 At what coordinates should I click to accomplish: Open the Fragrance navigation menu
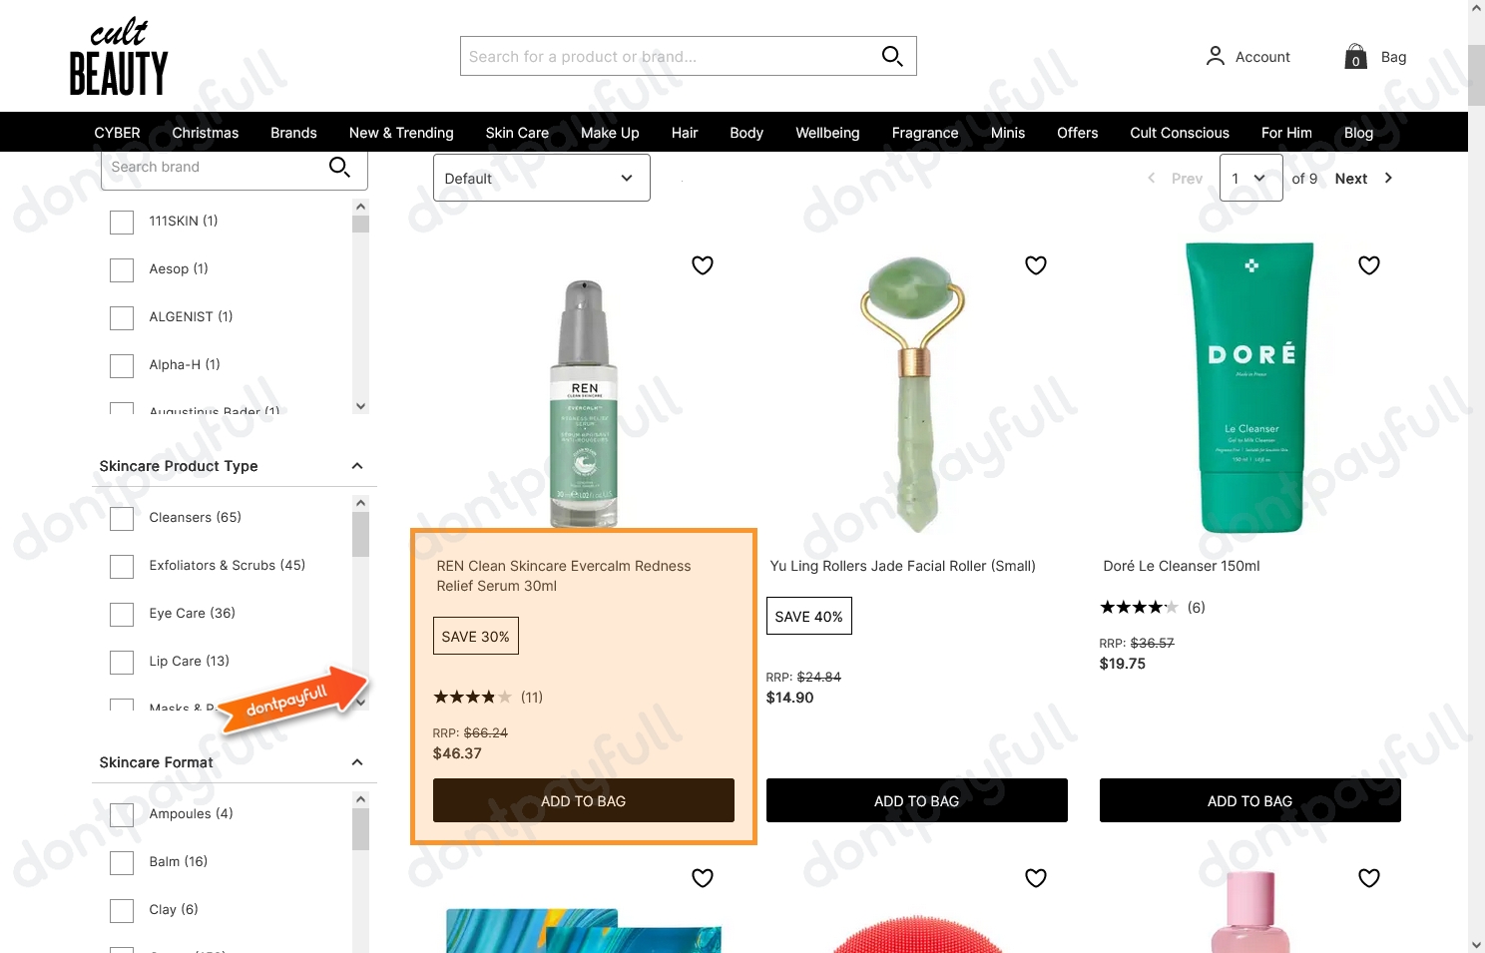pos(924,132)
